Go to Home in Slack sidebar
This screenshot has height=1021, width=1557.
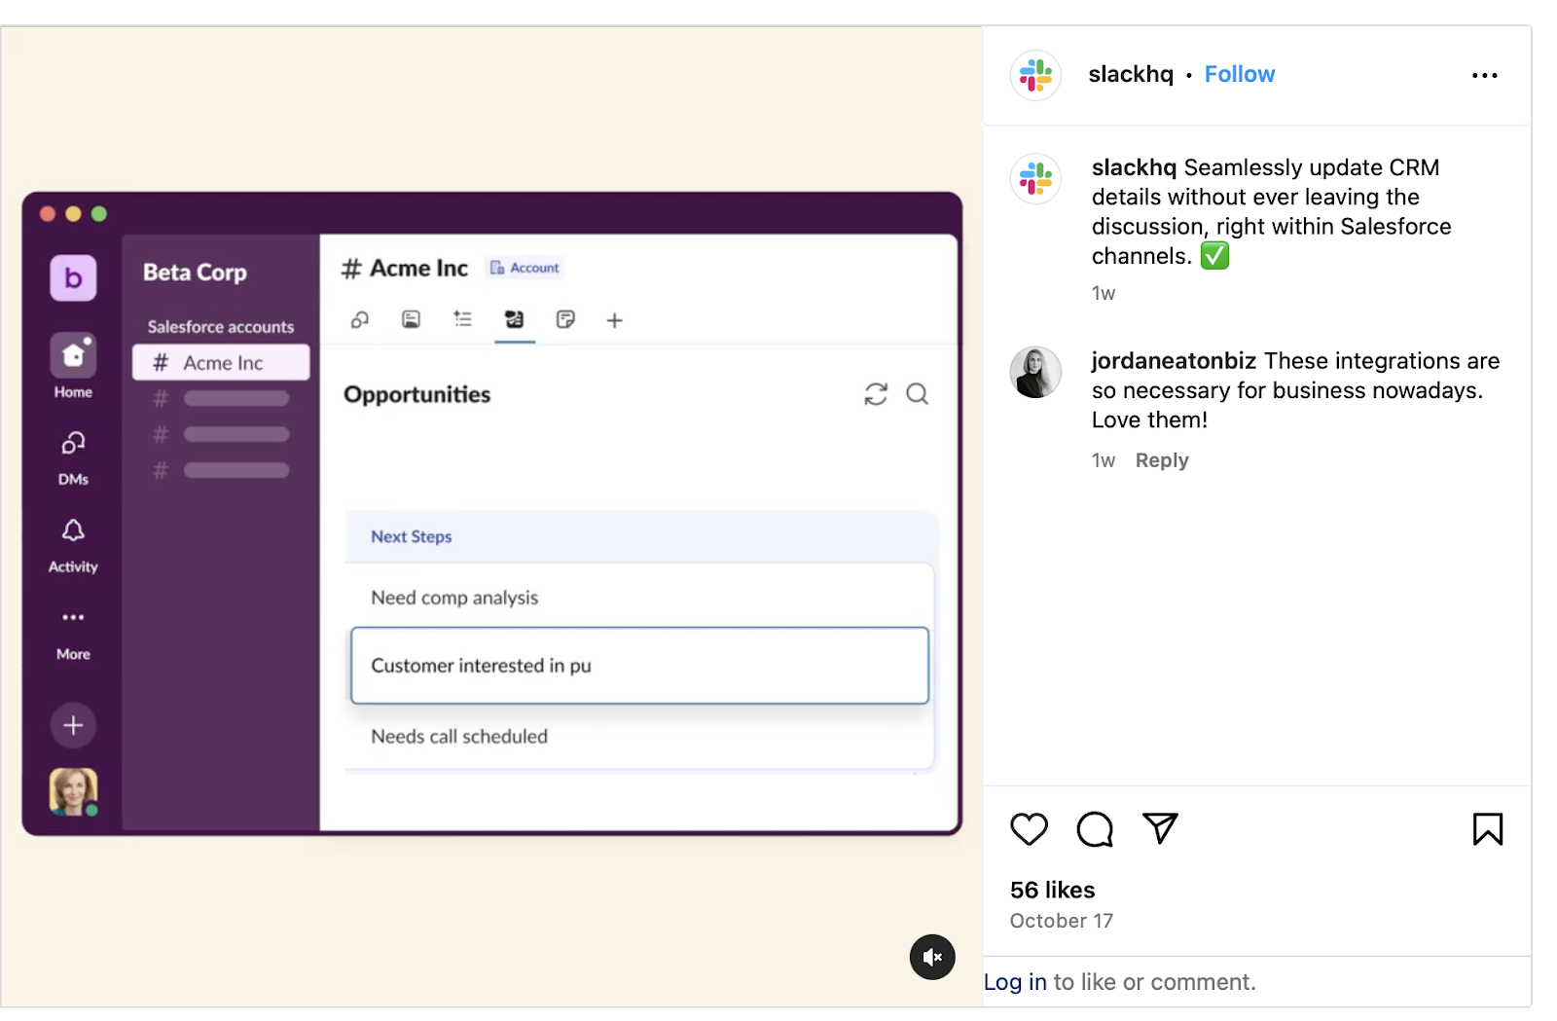tap(73, 367)
